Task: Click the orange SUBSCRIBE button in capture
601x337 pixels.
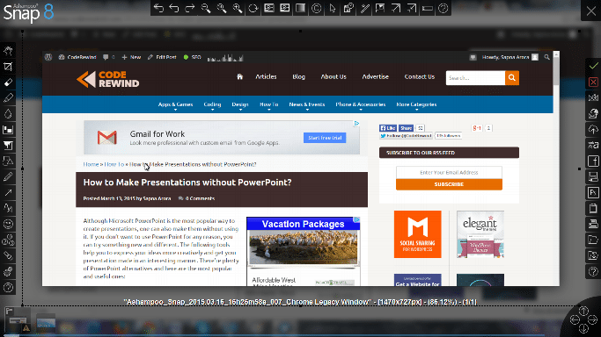Action: tap(449, 184)
